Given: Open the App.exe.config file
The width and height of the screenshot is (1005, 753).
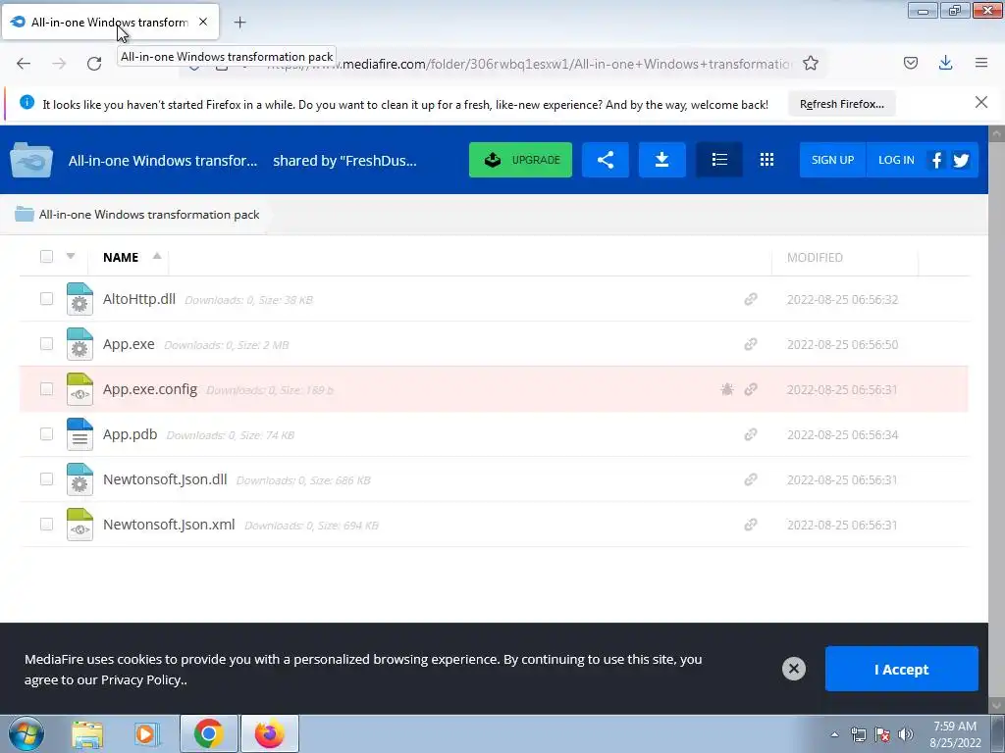Looking at the screenshot, I should (150, 389).
